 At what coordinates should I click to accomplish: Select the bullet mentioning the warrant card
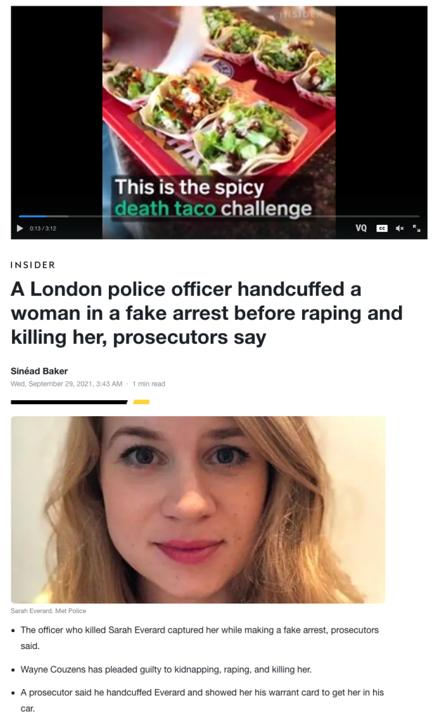202,700
